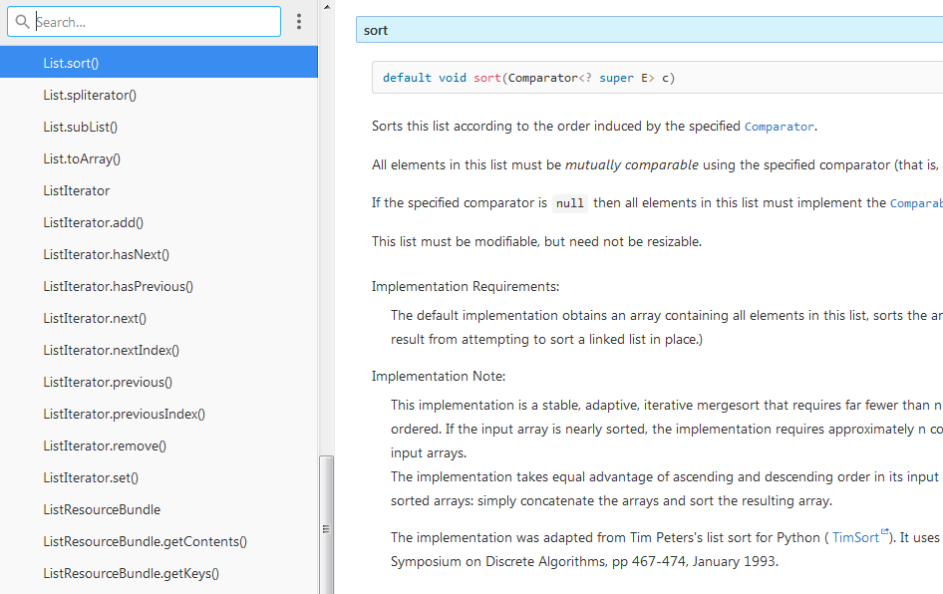This screenshot has height=594, width=943.
Task: Select List.toArray() from the list
Action: point(82,158)
